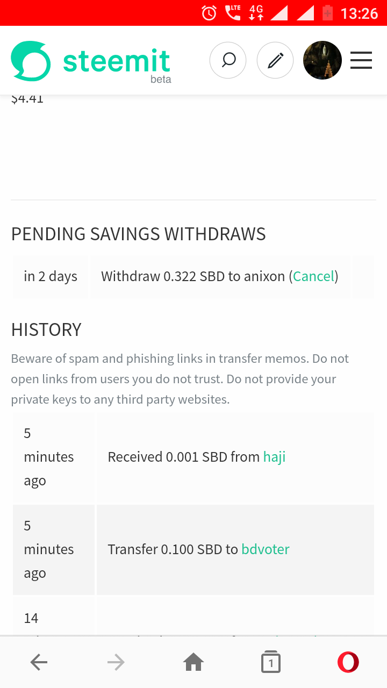Open the browser tabs counter
The width and height of the screenshot is (387, 688).
(271, 663)
